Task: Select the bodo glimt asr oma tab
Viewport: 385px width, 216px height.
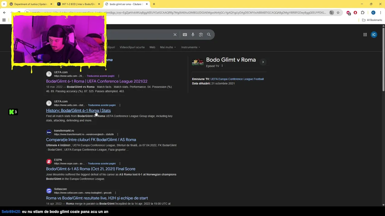Action: point(126,4)
